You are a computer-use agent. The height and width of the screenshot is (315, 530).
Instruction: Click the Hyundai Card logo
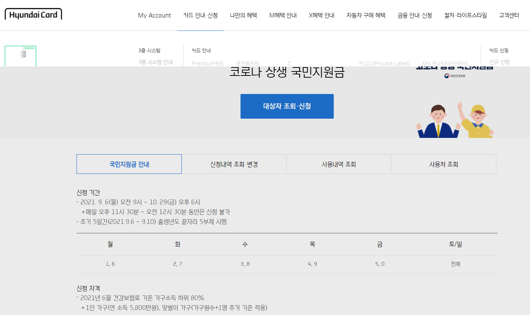coord(33,14)
